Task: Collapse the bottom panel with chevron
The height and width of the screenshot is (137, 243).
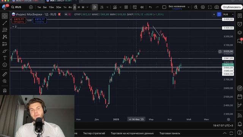Action: tap(225, 133)
